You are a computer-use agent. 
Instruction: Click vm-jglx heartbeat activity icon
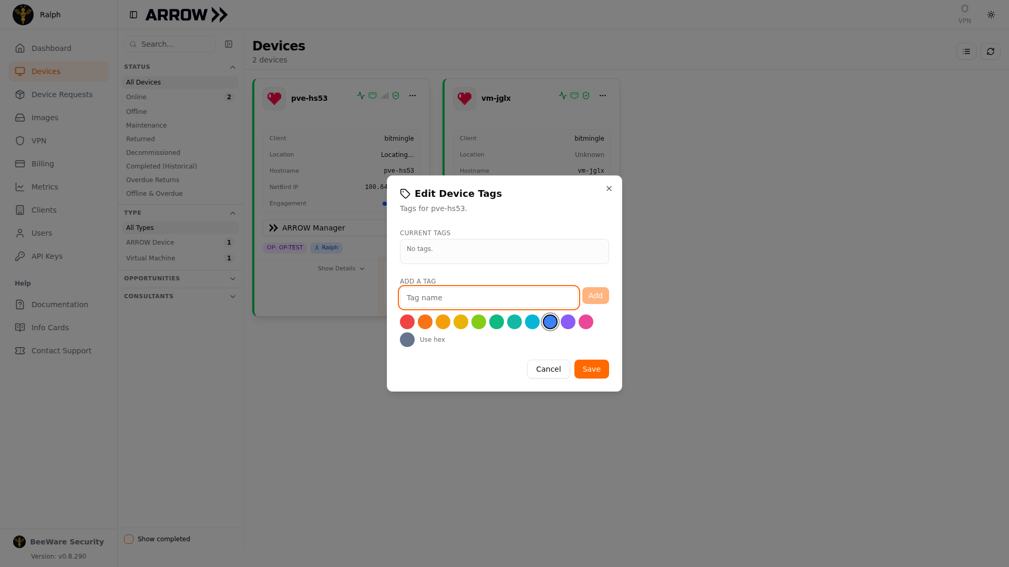[x=563, y=96]
